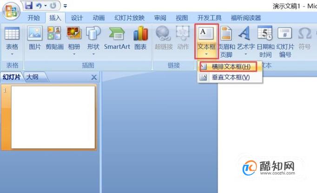The width and height of the screenshot is (317, 193).
Task: Expand the 艺术字 dropdown arrow
Action: [x=245, y=54]
